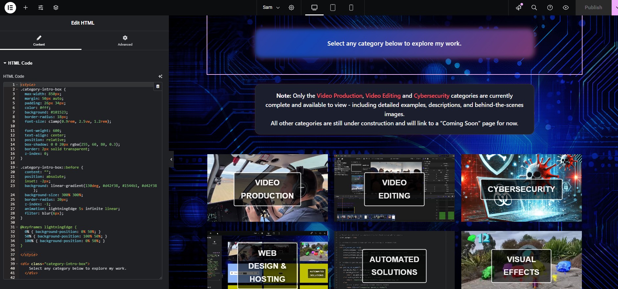
Task: Open the Help question mark icon
Action: point(550,8)
